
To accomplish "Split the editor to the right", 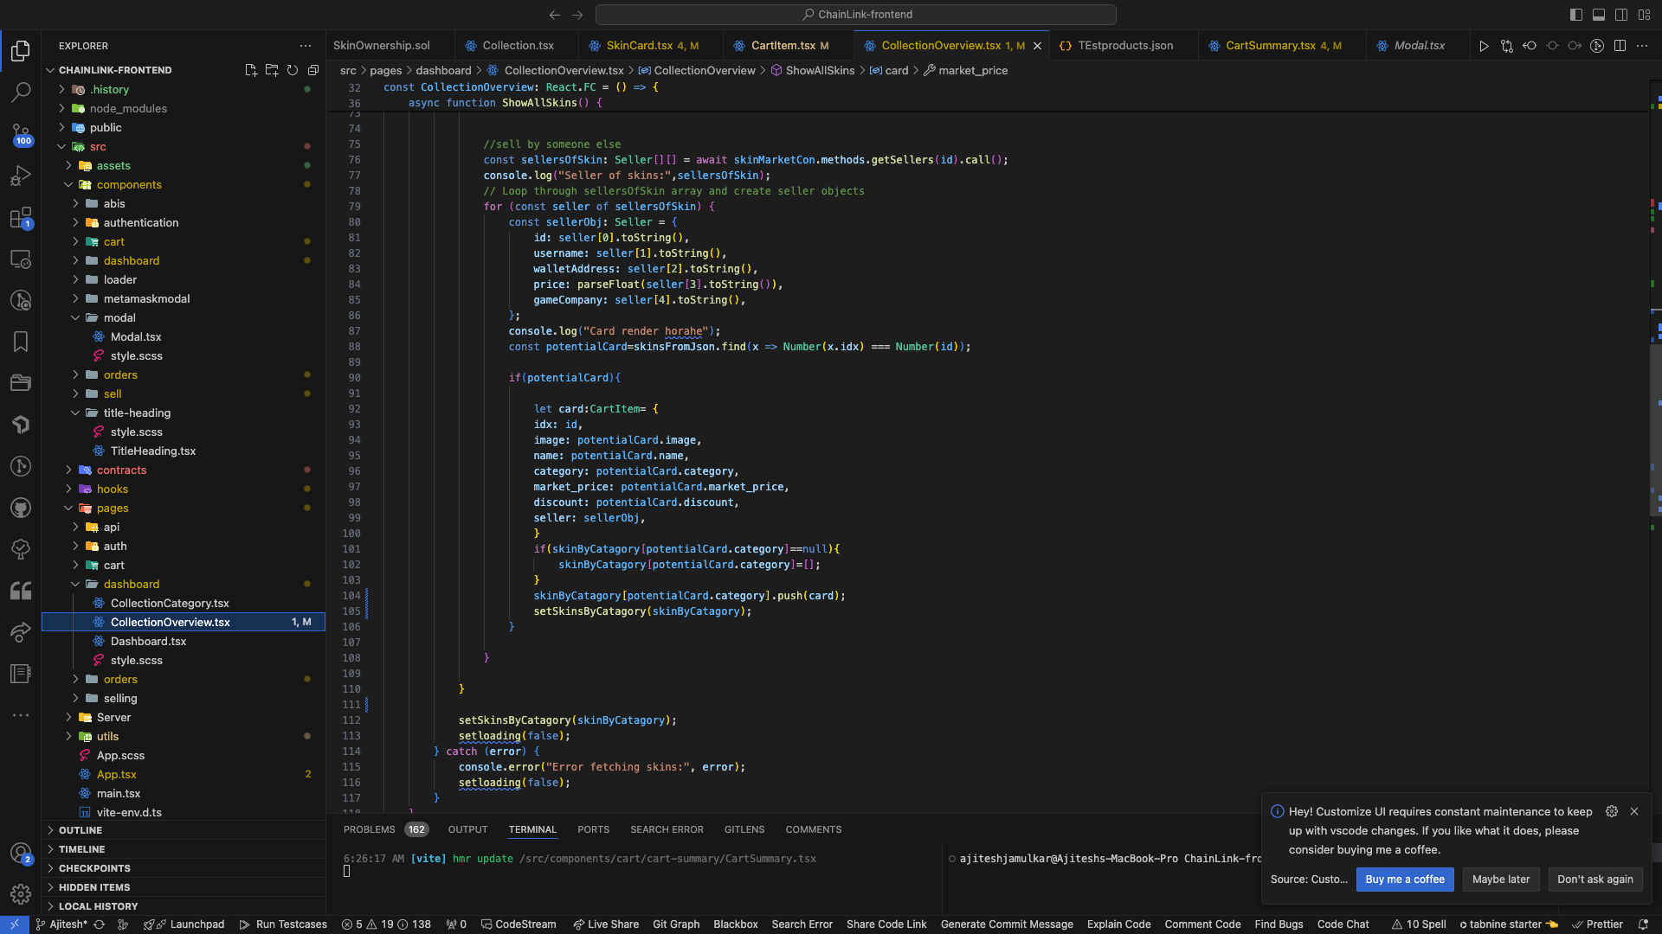I will 1620,46.
